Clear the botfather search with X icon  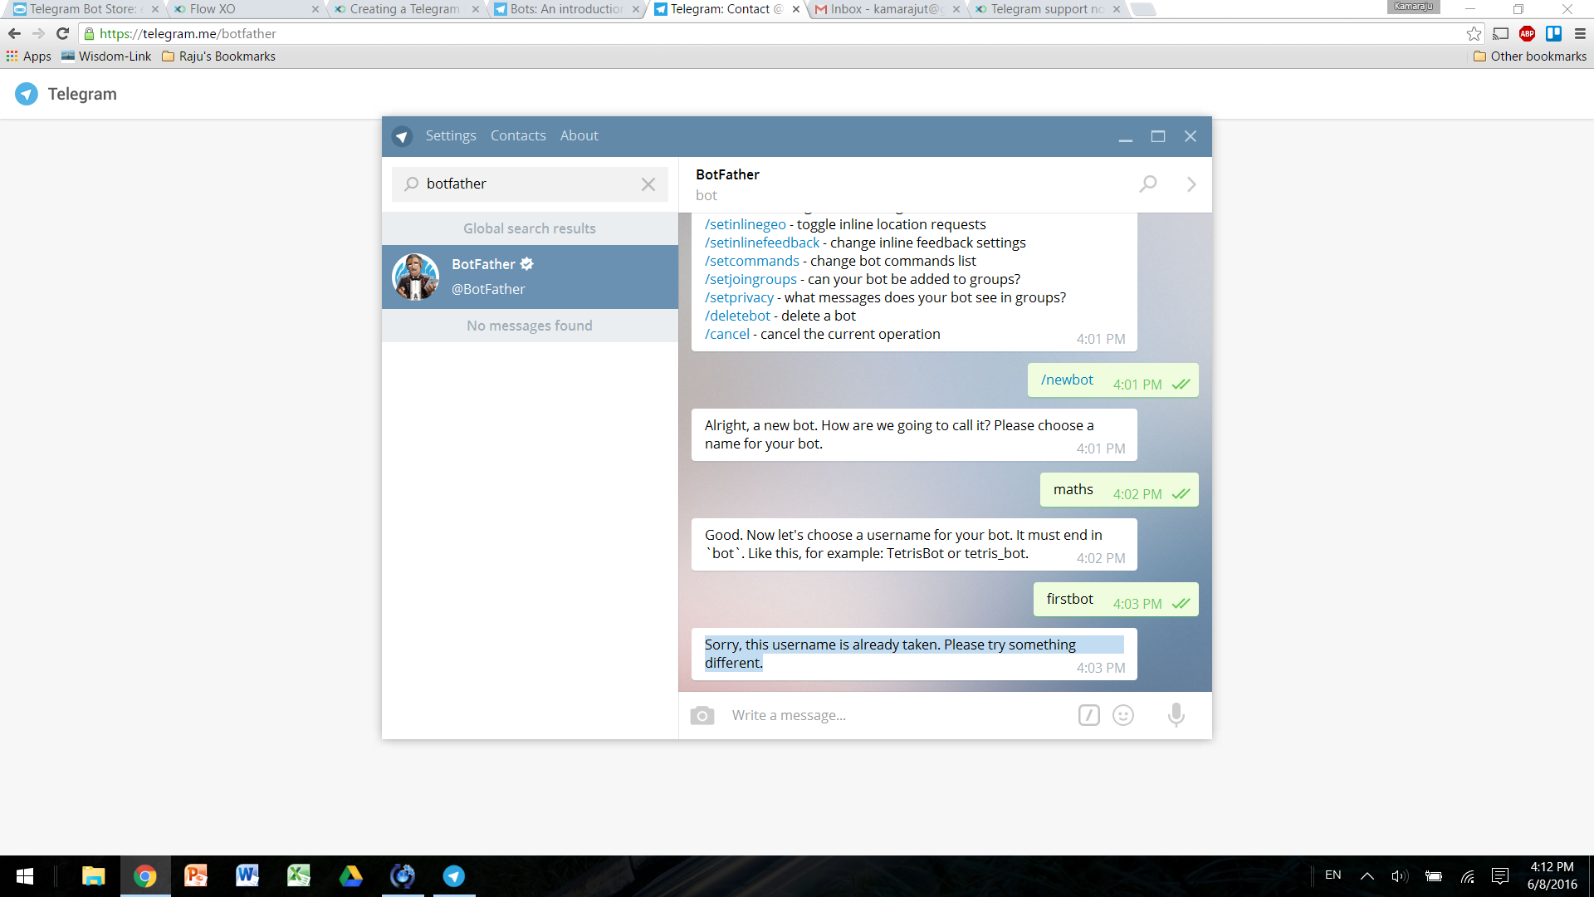click(x=648, y=184)
